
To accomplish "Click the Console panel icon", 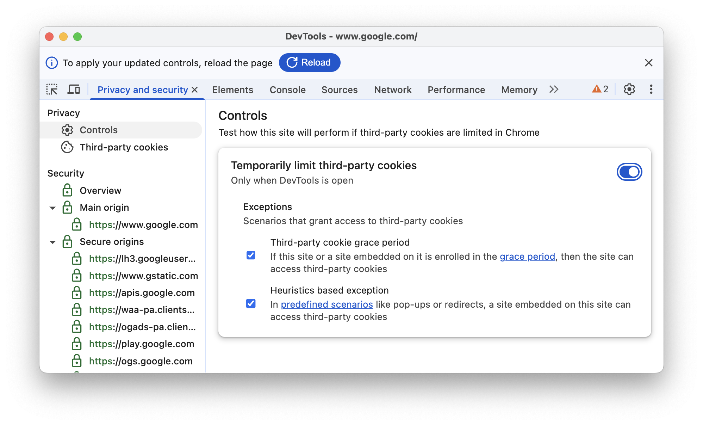I will pos(287,90).
